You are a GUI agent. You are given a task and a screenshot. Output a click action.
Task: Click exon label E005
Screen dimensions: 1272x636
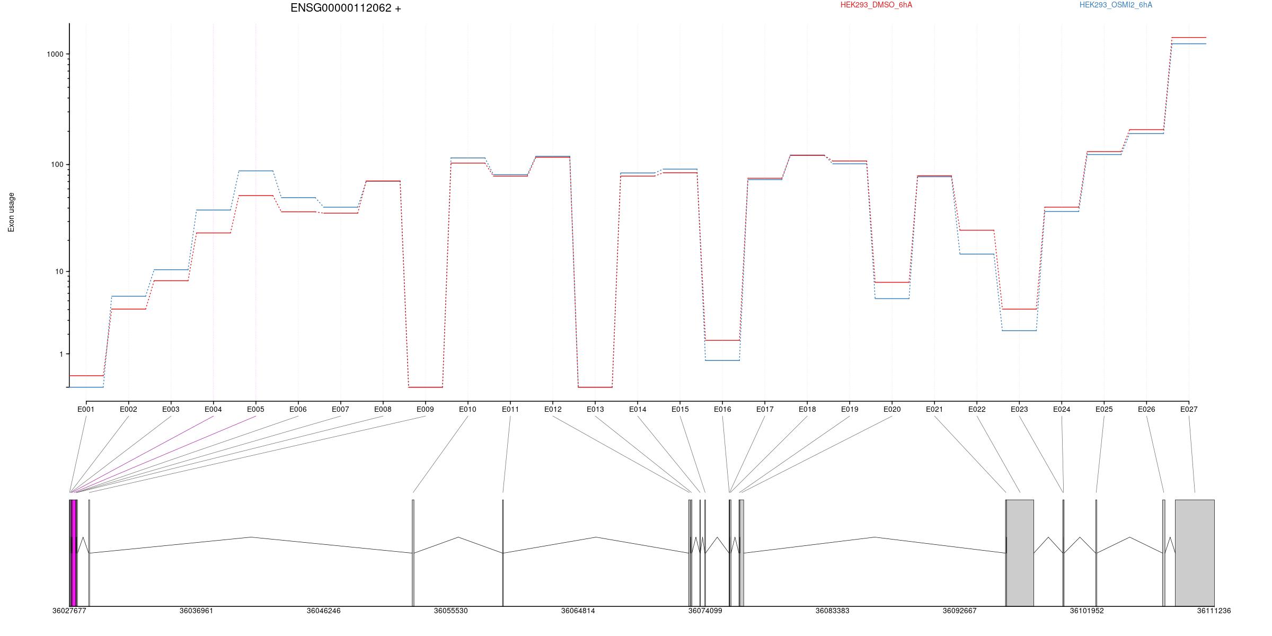(255, 409)
